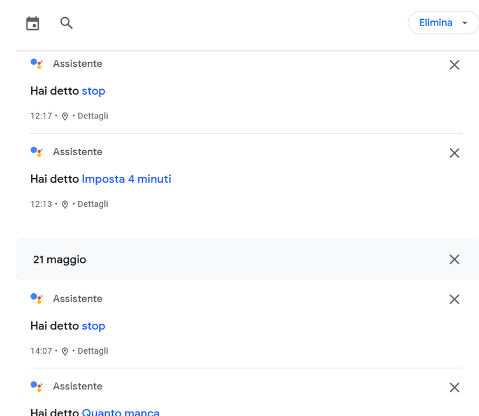Click location pin icon on 14:07 entry
This screenshot has width=479, height=416.
[65, 352]
